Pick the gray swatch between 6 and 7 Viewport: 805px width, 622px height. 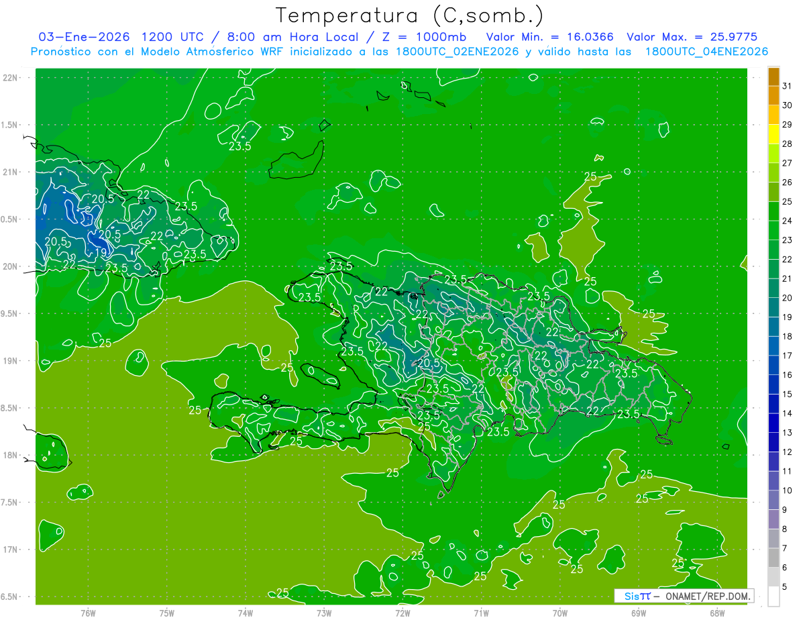coord(773,558)
